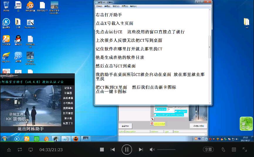Click the 字幕 subtitle button
254x157 pixels.
tap(208, 149)
